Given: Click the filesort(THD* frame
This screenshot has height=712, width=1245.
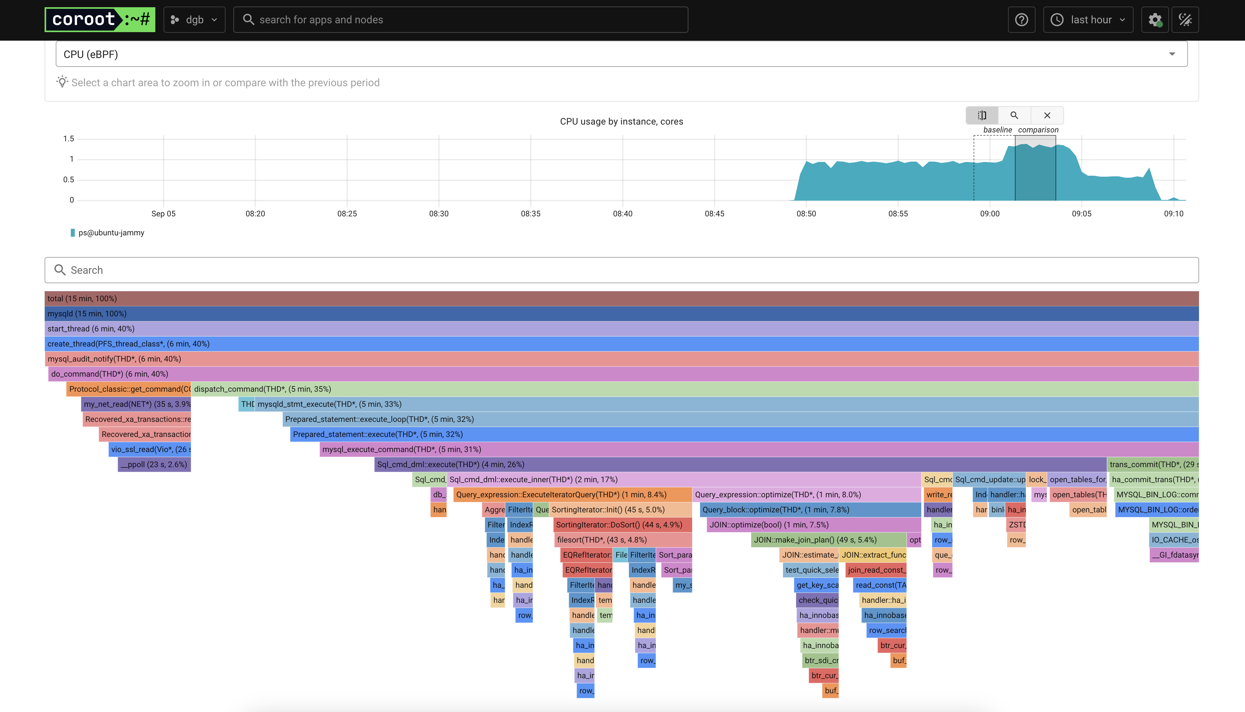Looking at the screenshot, I should [623, 540].
